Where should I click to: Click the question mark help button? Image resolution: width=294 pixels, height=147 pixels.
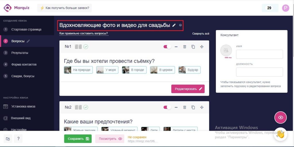coord(18,139)
